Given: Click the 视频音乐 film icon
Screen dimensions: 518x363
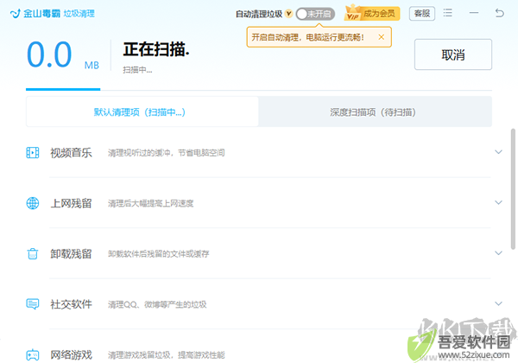Looking at the screenshot, I should point(33,152).
